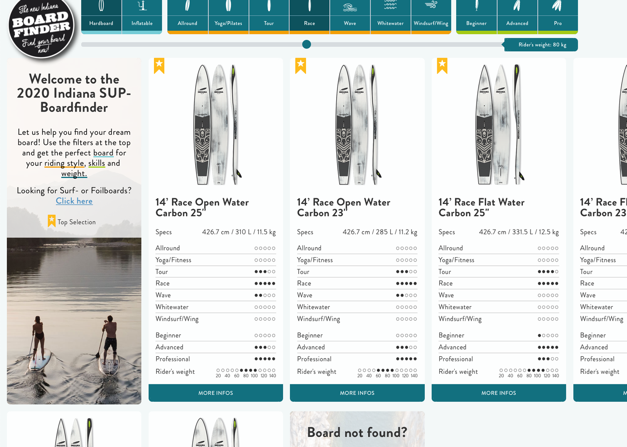Click the Top Selection star icon
The width and height of the screenshot is (627, 447).
[x=51, y=221]
